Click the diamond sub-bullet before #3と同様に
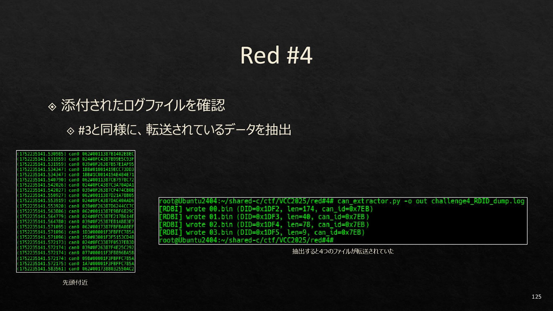 point(71,131)
